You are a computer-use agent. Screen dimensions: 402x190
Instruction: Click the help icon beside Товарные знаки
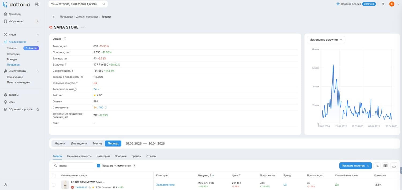pyautogui.click(x=75, y=89)
